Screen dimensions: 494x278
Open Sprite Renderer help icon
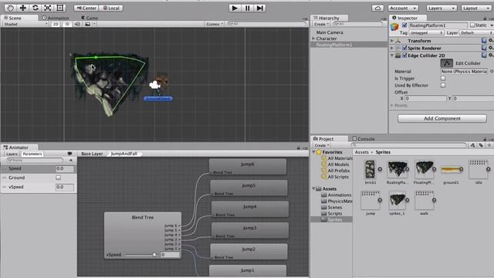point(484,48)
